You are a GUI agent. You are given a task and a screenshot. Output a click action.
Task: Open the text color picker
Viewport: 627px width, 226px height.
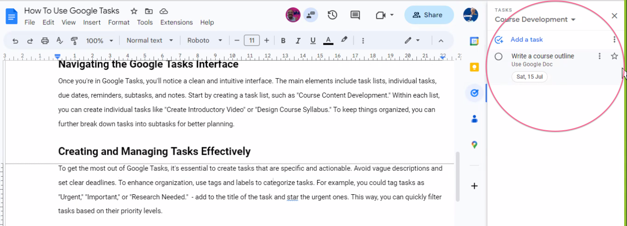[328, 41]
